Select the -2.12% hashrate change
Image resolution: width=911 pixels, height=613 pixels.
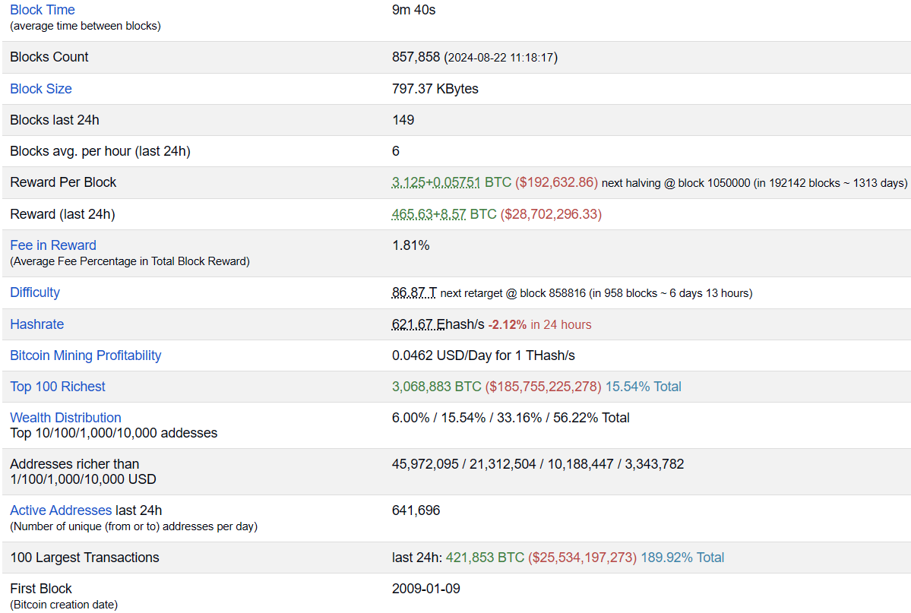[508, 325]
